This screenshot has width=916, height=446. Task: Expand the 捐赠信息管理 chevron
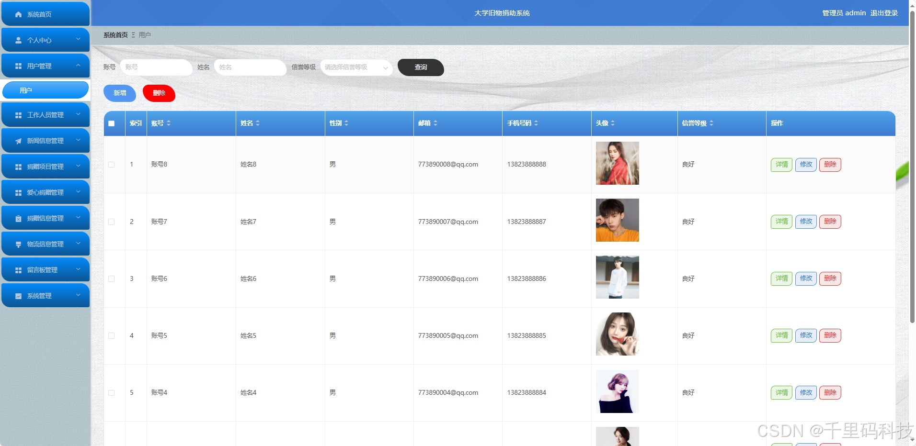click(x=78, y=218)
